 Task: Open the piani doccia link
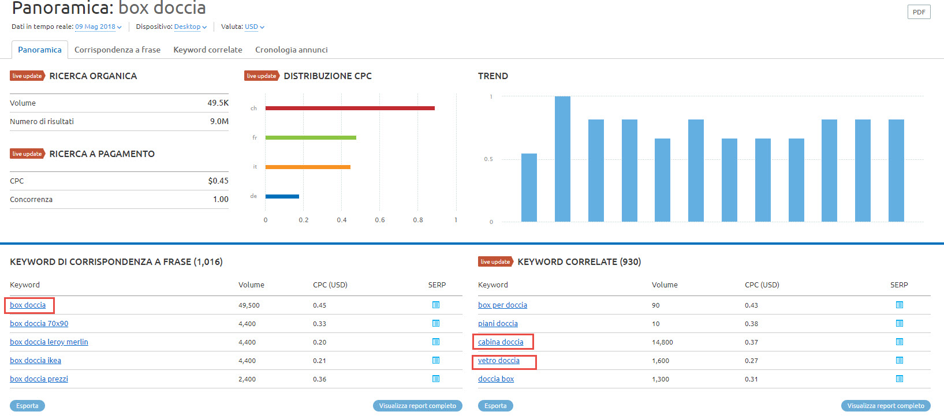pos(498,323)
